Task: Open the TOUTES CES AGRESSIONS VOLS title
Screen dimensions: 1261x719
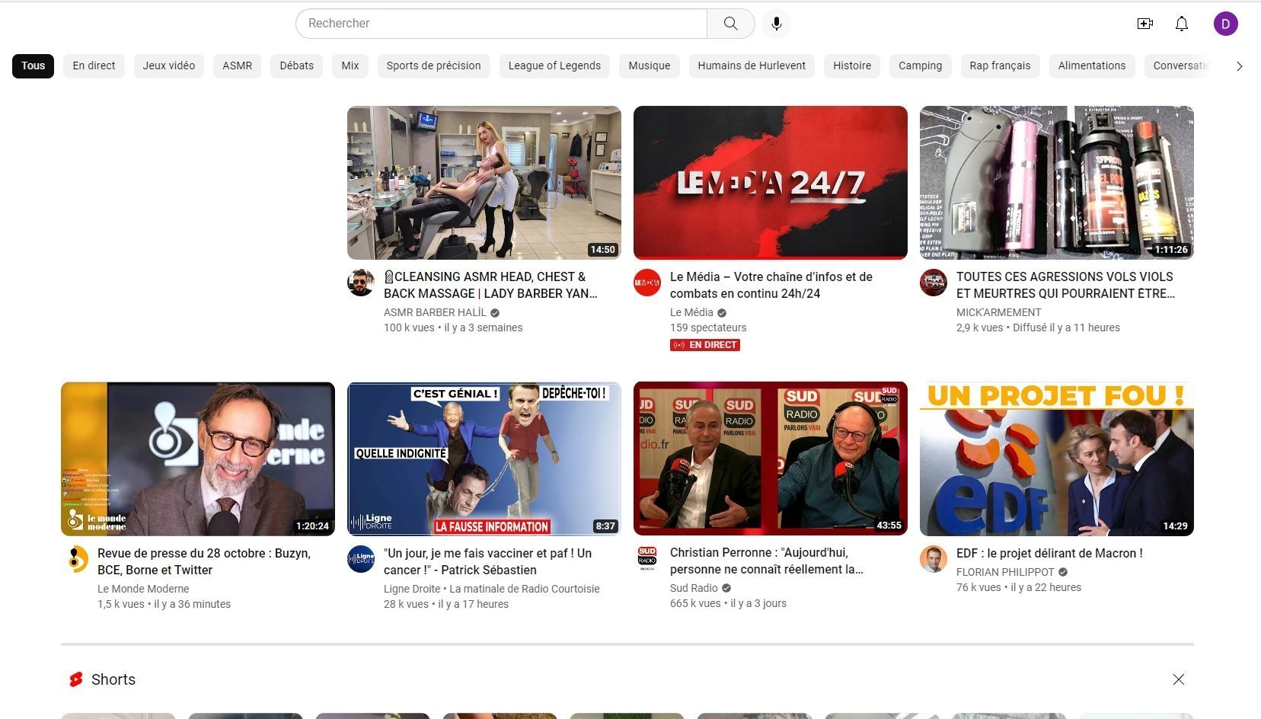Action: 1065,285
